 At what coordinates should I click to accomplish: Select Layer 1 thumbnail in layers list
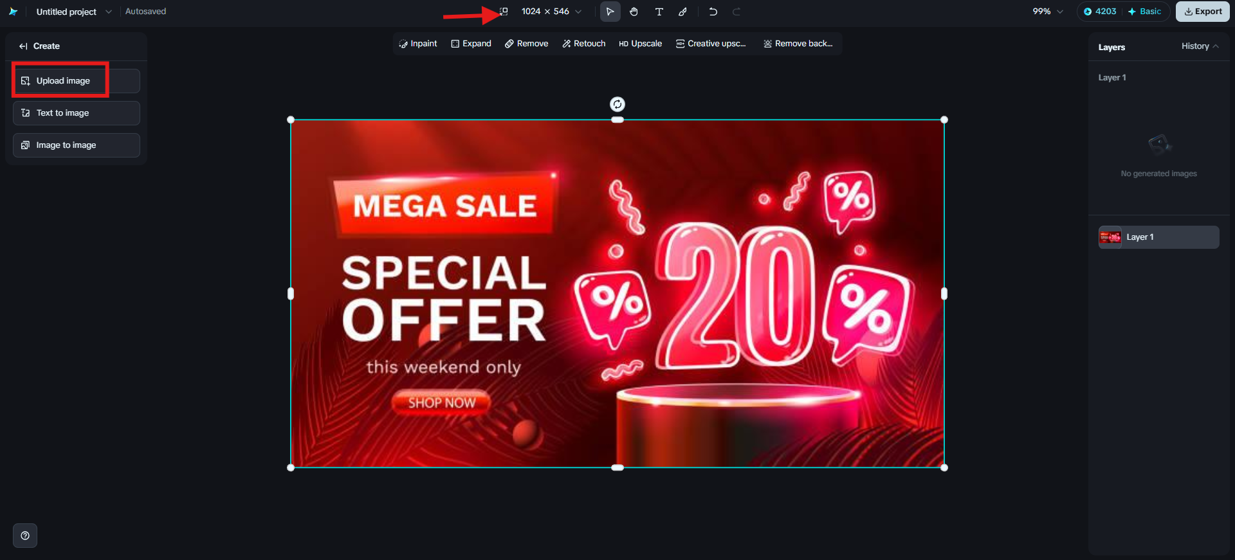(x=1110, y=237)
